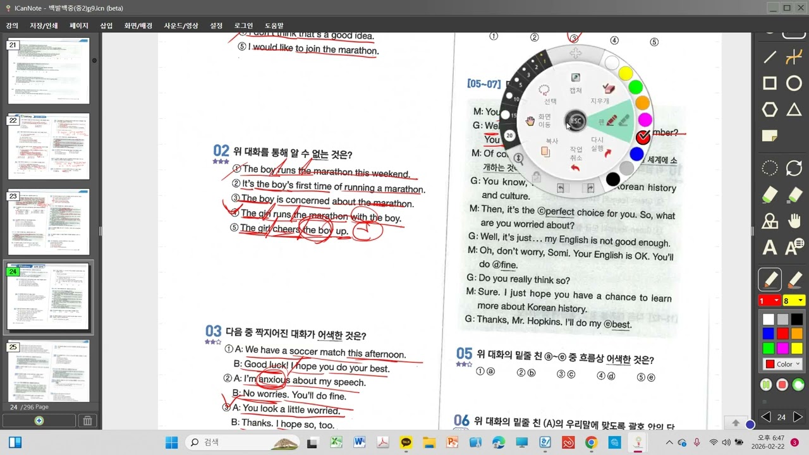
Task: Select the plain text A tool
Action: (770, 247)
